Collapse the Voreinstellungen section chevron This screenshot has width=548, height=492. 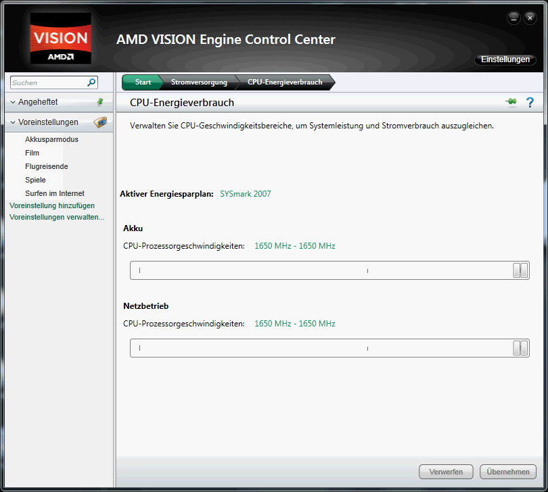[x=13, y=122]
